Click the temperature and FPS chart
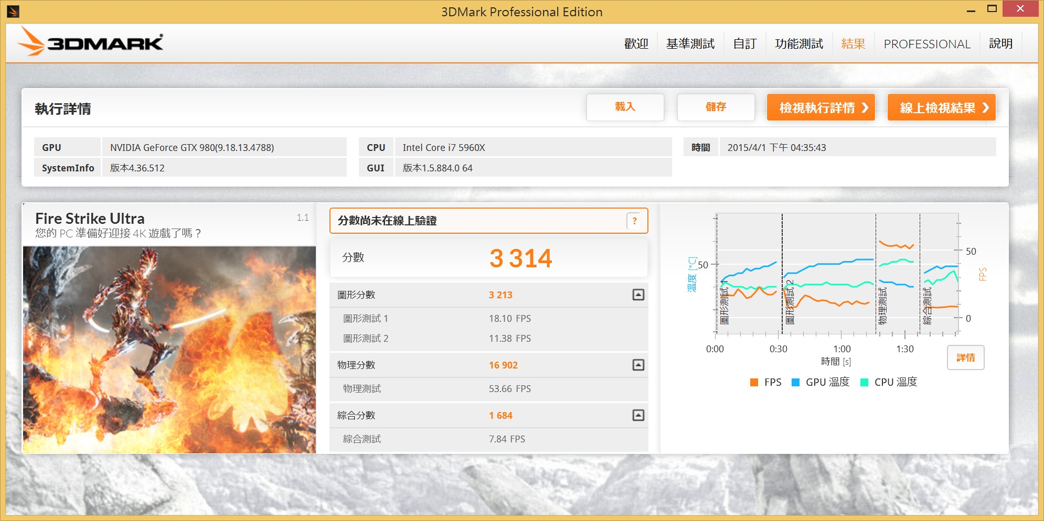Image resolution: width=1044 pixels, height=521 pixels. 837,274
